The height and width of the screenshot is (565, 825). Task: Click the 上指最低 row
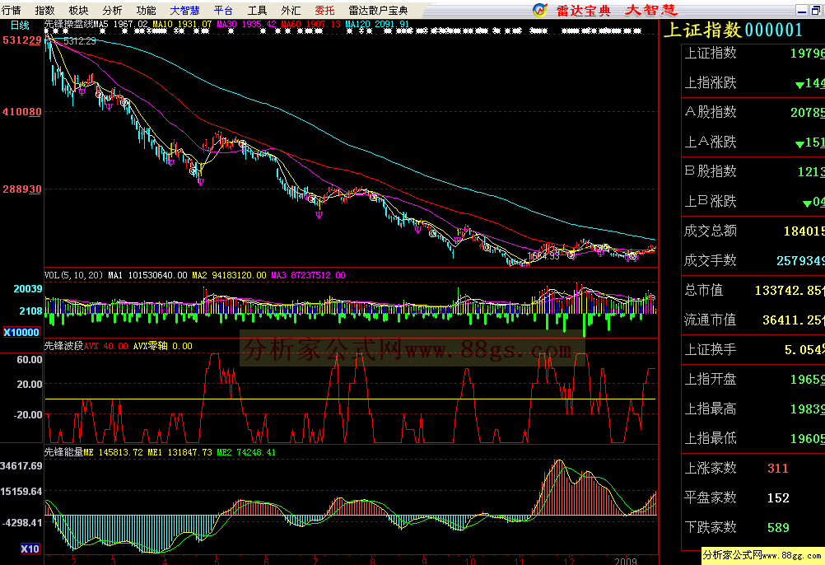pos(754,438)
